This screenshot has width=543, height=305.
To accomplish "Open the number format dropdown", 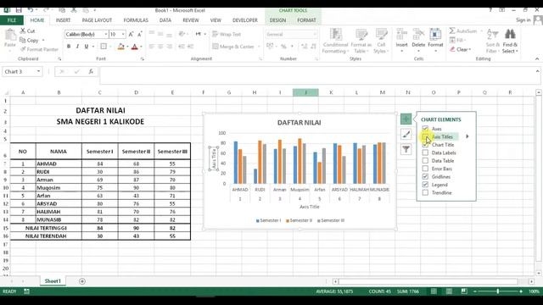I will pos(315,34).
